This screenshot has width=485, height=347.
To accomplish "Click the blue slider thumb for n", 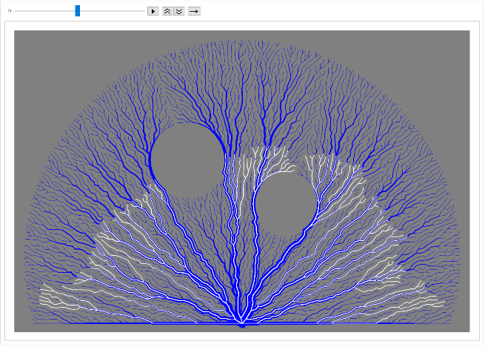I will [77, 11].
